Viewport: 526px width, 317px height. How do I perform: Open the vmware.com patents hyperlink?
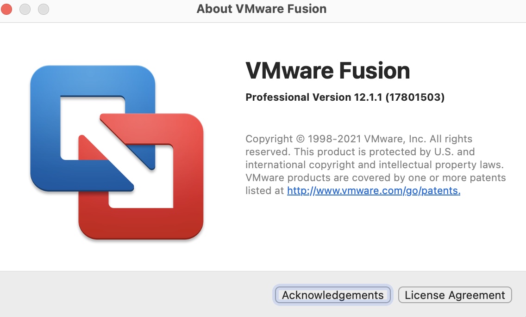pyautogui.click(x=373, y=190)
